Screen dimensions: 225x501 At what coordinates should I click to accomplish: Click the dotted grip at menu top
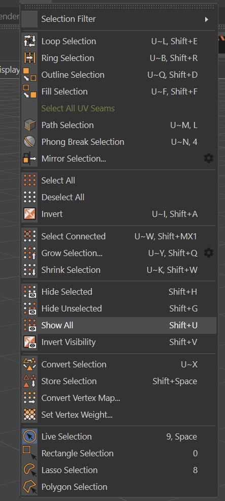[x=119, y=7]
